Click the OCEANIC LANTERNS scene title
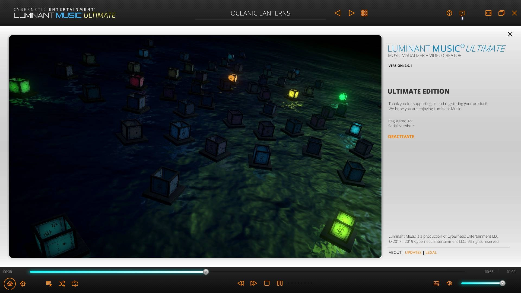The image size is (521, 293). pos(260,13)
